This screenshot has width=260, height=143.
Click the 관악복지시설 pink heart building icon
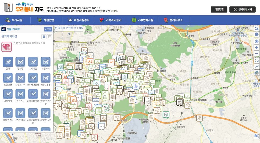[6, 47]
